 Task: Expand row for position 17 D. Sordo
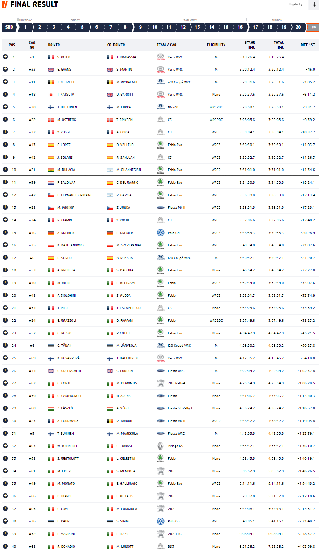click(x=5, y=258)
